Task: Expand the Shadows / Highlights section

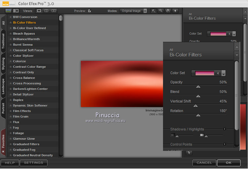Action: pyautogui.click(x=225, y=129)
